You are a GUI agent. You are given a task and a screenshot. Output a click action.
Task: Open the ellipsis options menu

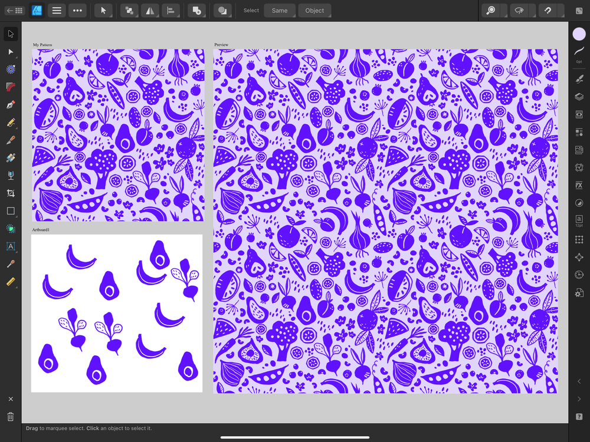coord(77,10)
